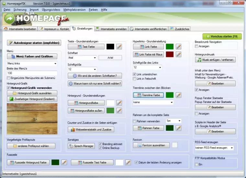This screenshot has height=178, width=246.
Task: Click the Favicon auswählen button
Action: coord(151,145)
